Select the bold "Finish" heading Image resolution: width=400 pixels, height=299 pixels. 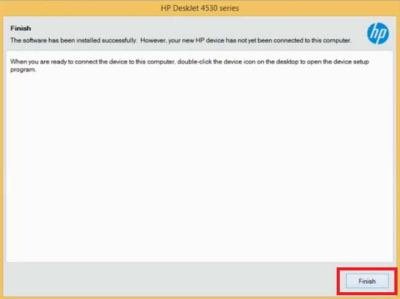click(20, 29)
